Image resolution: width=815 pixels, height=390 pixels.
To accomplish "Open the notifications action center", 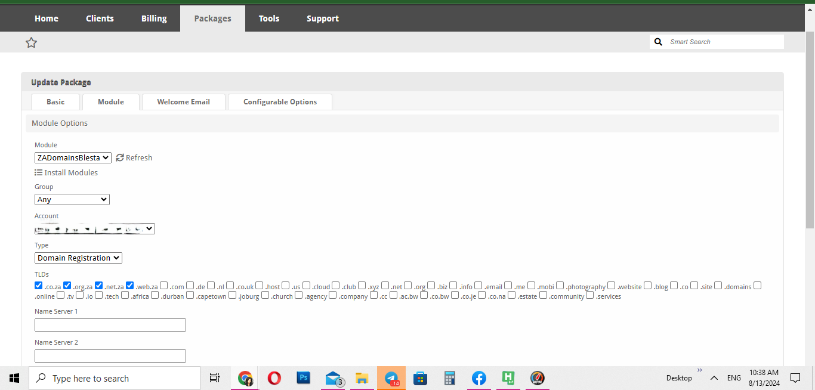I will (795, 378).
